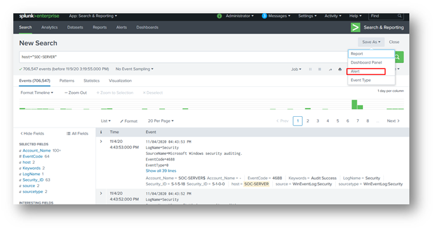Open the Account_Name selected field

pos(37,150)
